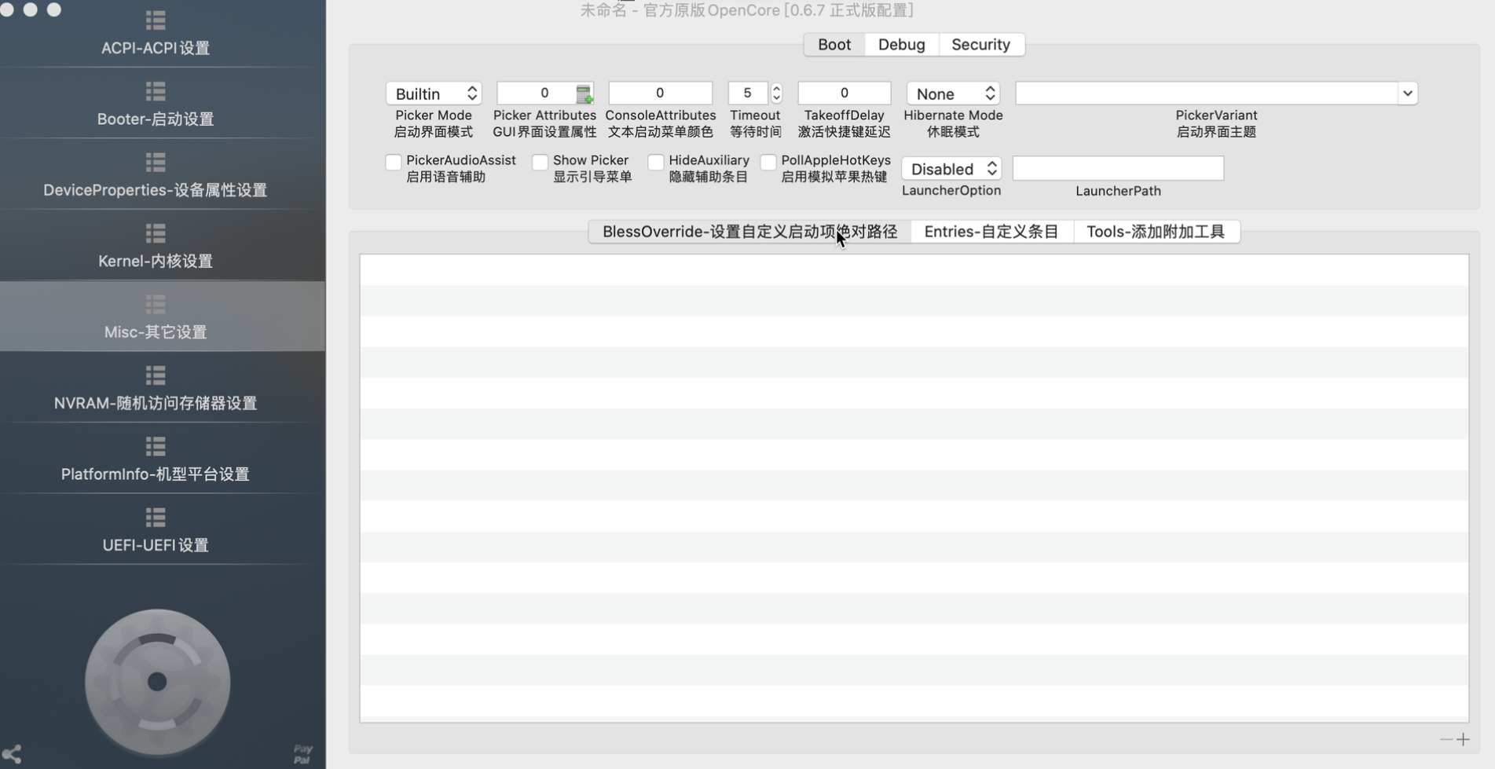The image size is (1495, 769).
Task: Enable the PickerAudioAssist checkbox
Action: [x=394, y=162]
